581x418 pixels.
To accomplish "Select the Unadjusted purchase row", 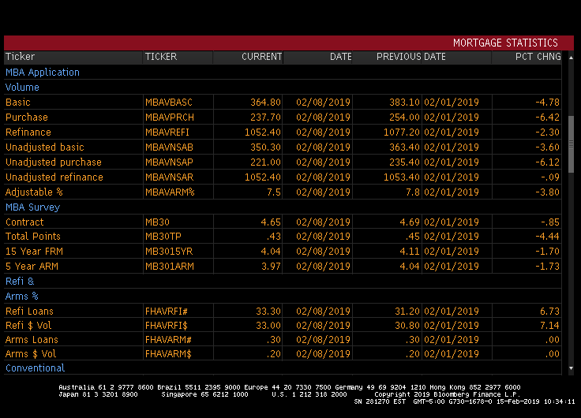I will point(283,162).
